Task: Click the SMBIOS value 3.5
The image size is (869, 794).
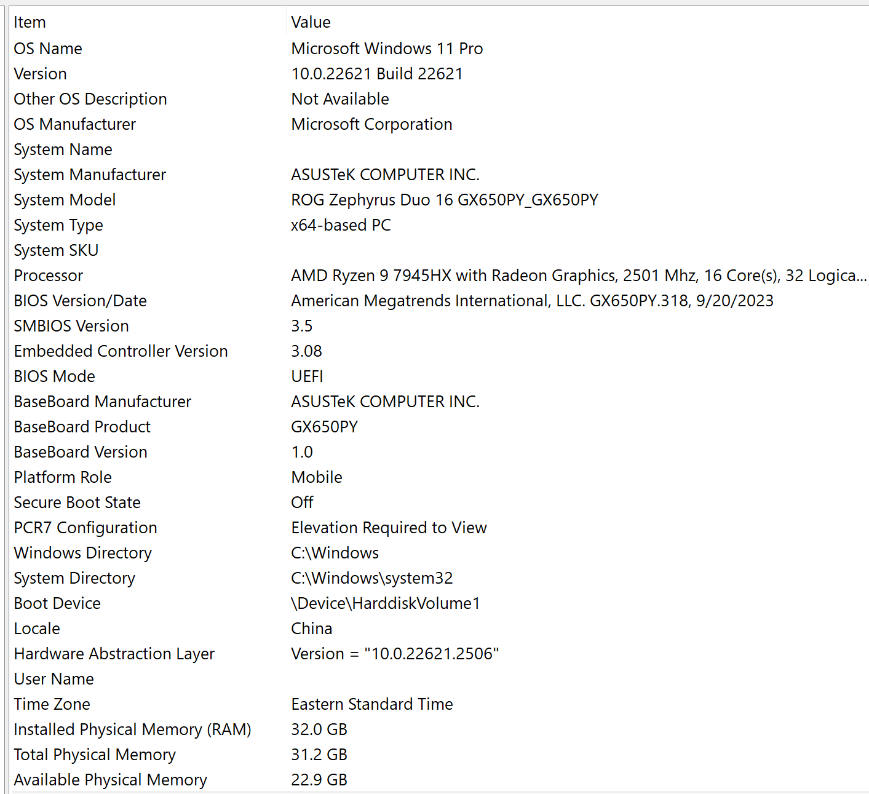Action: pos(302,326)
